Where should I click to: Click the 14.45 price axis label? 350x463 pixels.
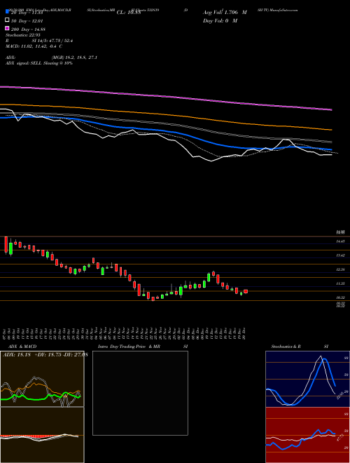(341, 241)
